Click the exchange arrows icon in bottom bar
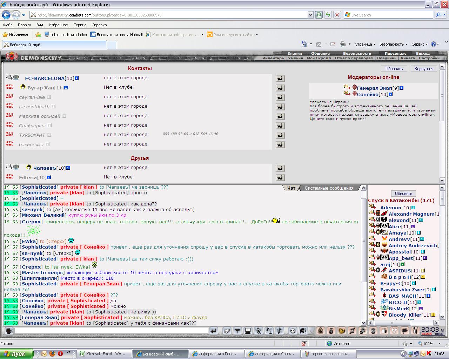449x359 pixels. (x=352, y=331)
